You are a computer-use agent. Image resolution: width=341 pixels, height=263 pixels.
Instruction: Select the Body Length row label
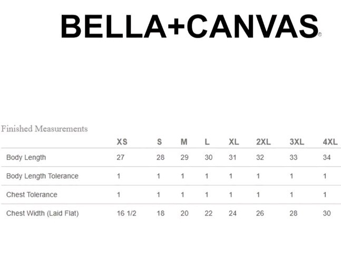pos(26,157)
